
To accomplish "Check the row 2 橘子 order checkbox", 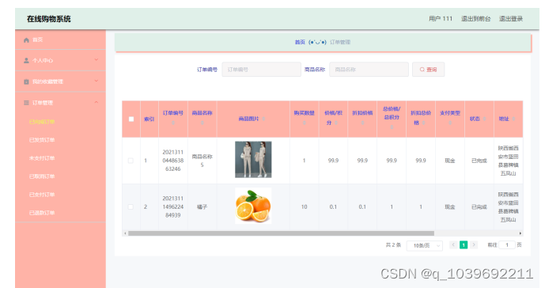I will coord(131,207).
